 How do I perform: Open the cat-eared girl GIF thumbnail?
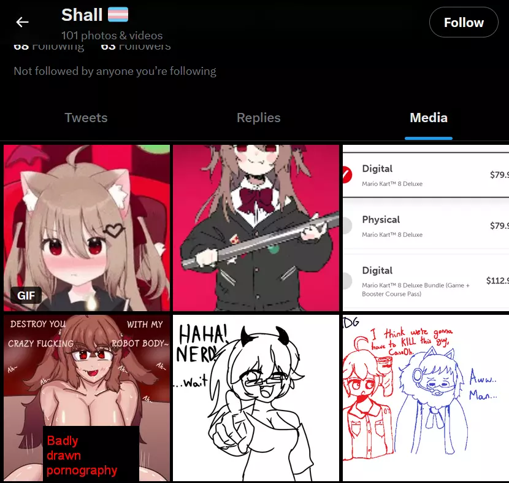86,228
